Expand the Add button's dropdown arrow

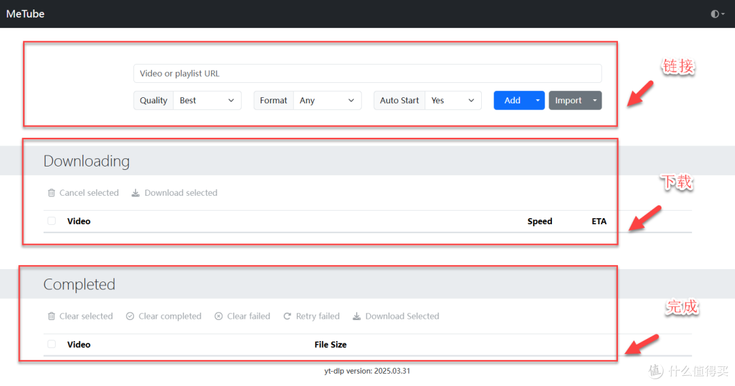pyautogui.click(x=538, y=101)
